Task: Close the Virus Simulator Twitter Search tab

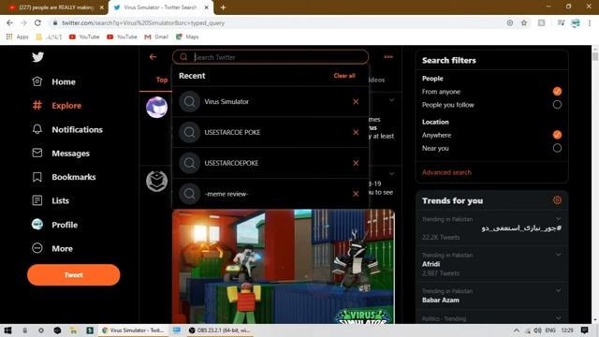Action: [207, 7]
